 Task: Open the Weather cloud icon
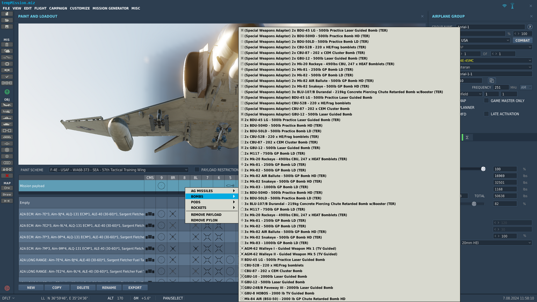(7, 51)
